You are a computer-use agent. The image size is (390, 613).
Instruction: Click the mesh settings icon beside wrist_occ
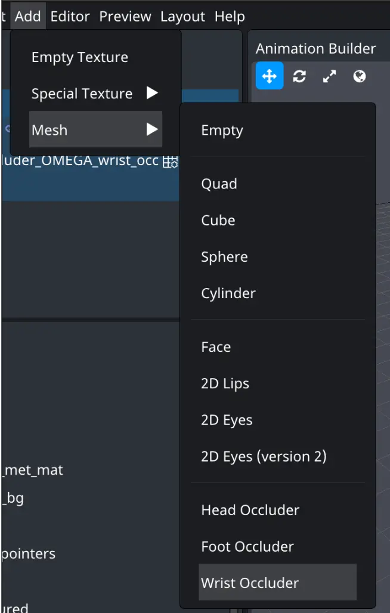pos(171,161)
